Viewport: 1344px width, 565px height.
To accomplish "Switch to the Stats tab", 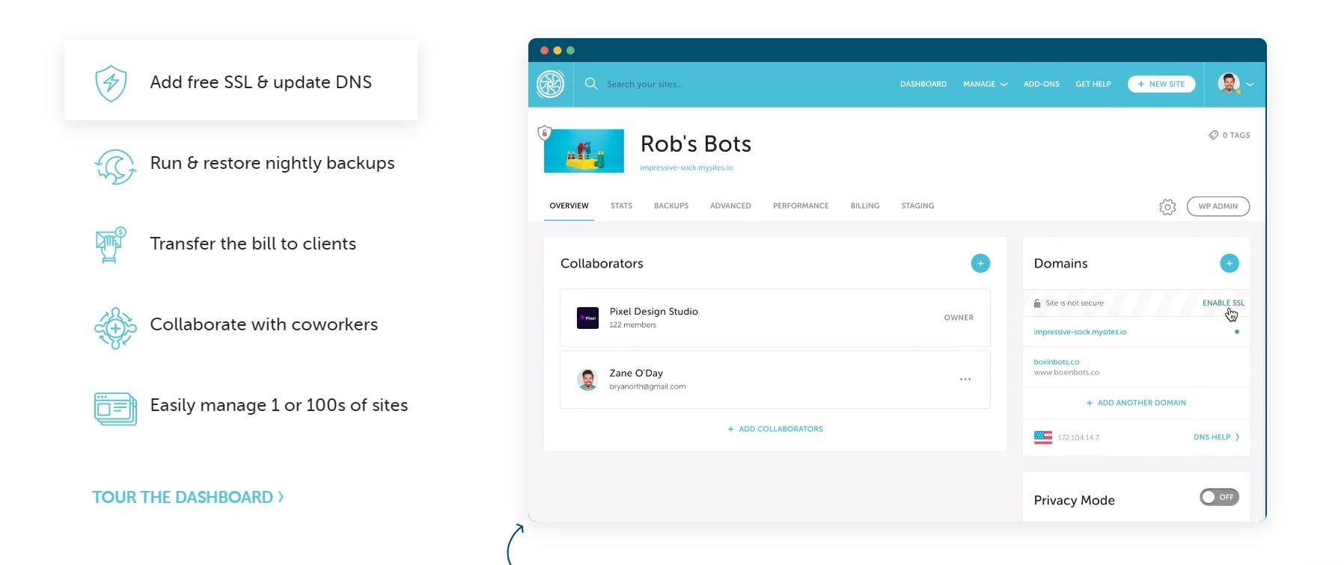I will coord(621,206).
